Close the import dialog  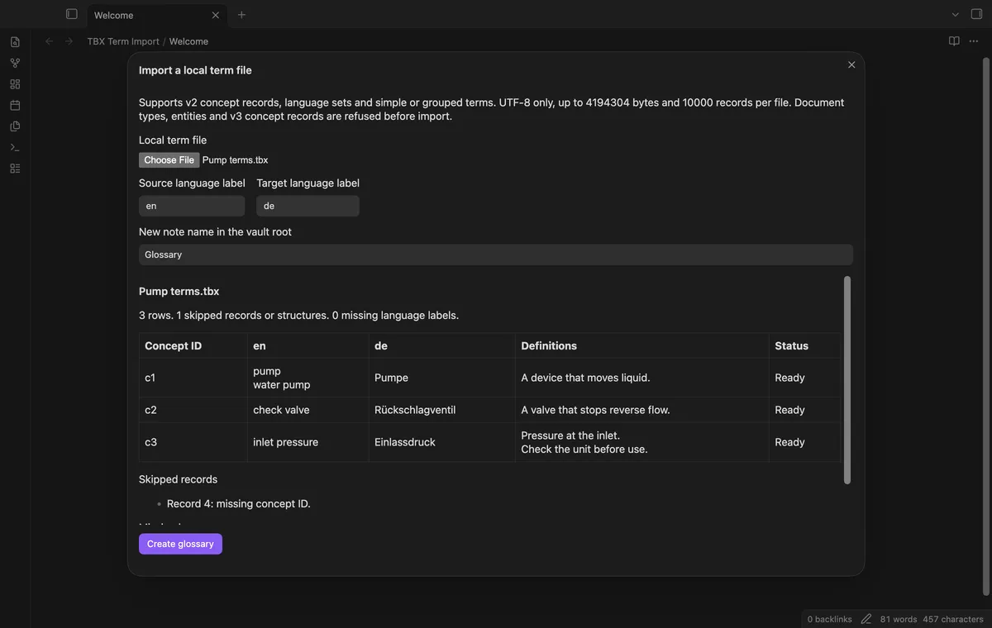(851, 65)
